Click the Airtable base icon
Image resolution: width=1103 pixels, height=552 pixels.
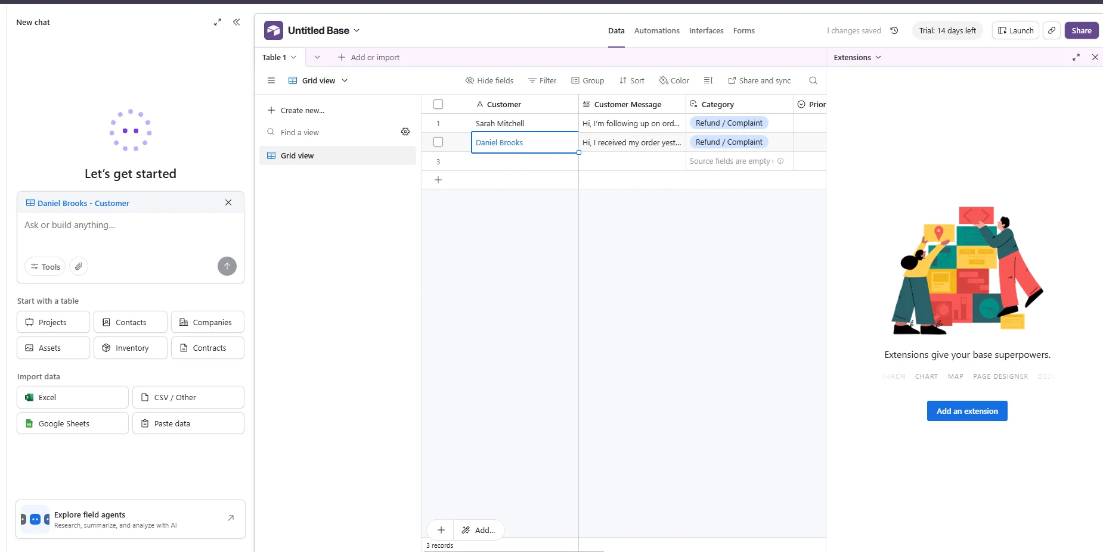coord(274,30)
